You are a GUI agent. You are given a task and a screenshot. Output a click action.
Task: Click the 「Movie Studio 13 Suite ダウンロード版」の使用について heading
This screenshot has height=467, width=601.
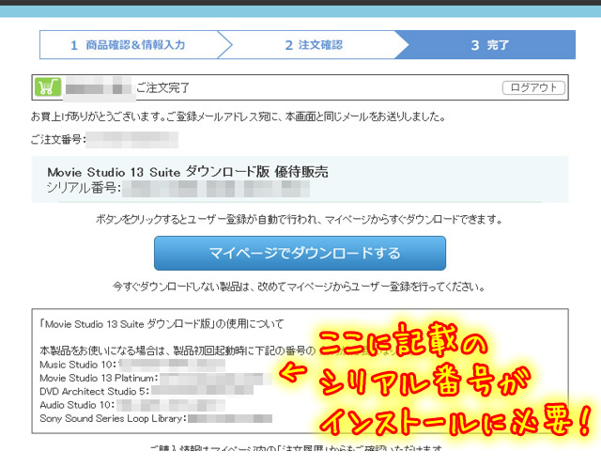pyautogui.click(x=161, y=324)
